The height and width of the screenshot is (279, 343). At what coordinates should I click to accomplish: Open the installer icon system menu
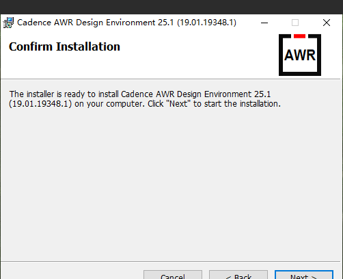pyautogui.click(x=8, y=23)
